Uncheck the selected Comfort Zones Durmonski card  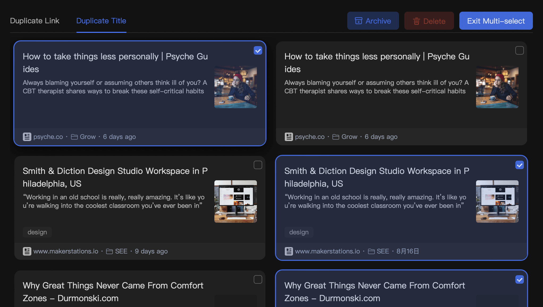(519, 279)
